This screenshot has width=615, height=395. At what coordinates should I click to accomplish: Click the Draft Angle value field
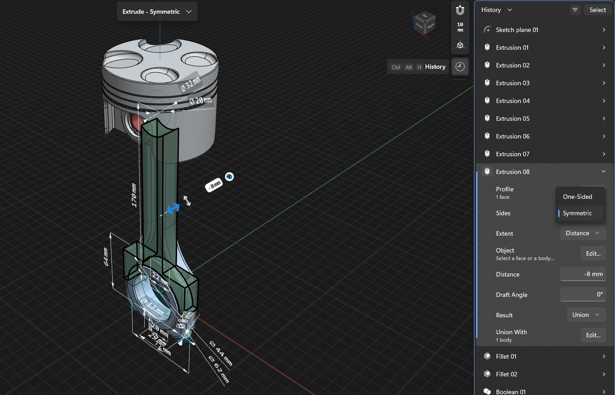[x=583, y=294]
